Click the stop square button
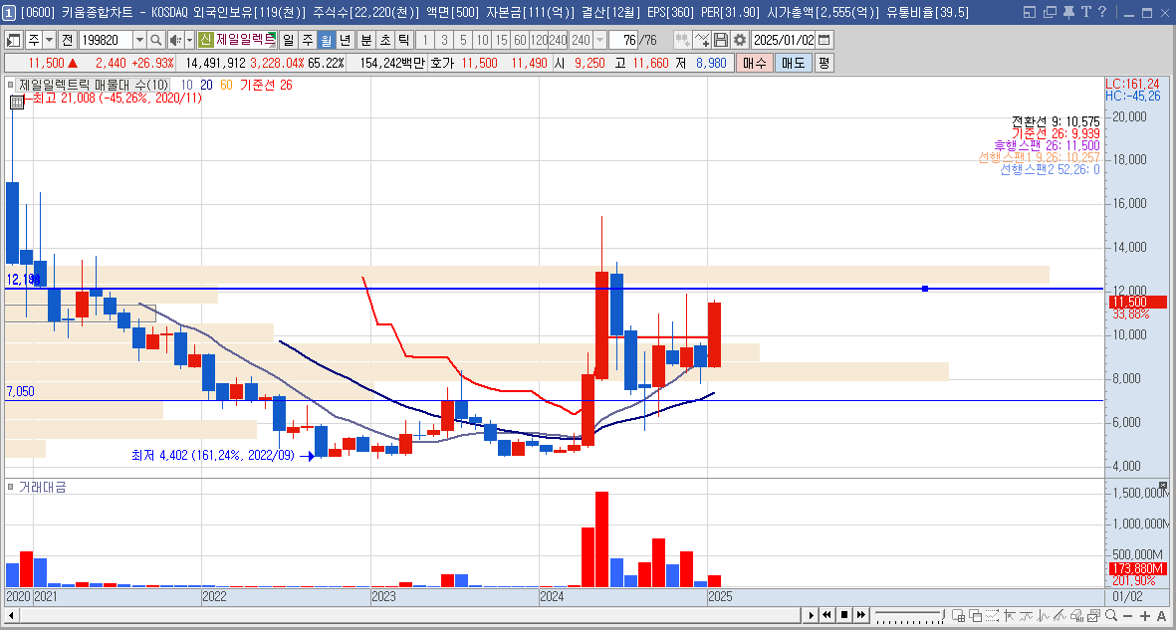Screen dimensions: 1176x630 (844, 615)
